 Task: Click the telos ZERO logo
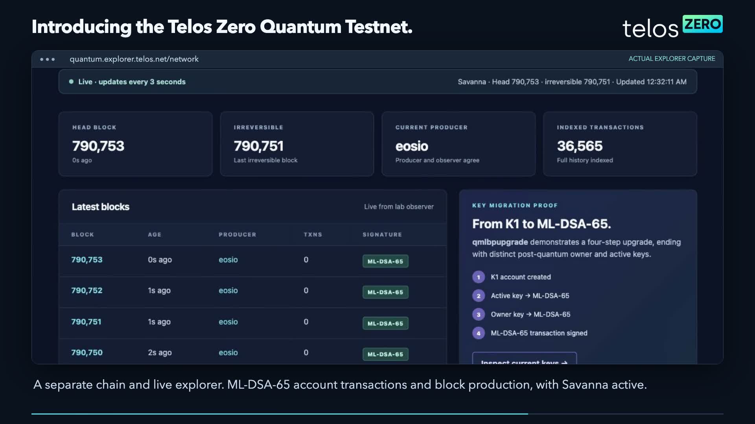click(x=672, y=26)
